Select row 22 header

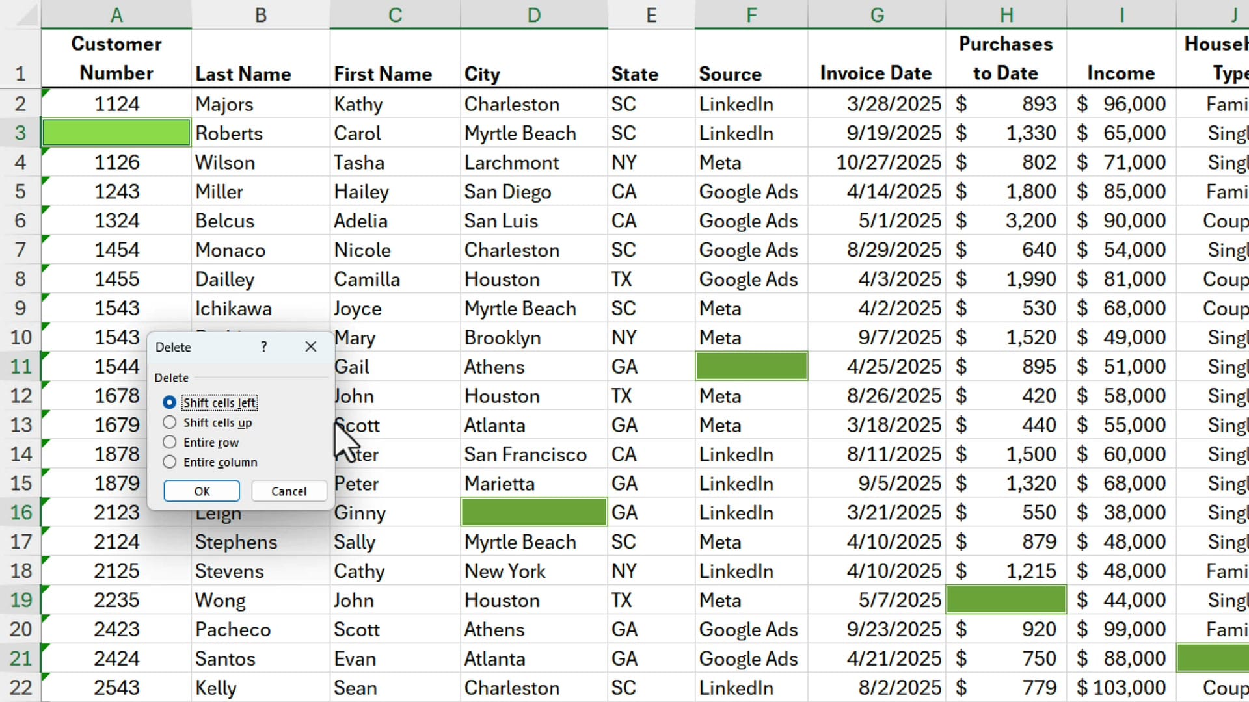(x=20, y=687)
